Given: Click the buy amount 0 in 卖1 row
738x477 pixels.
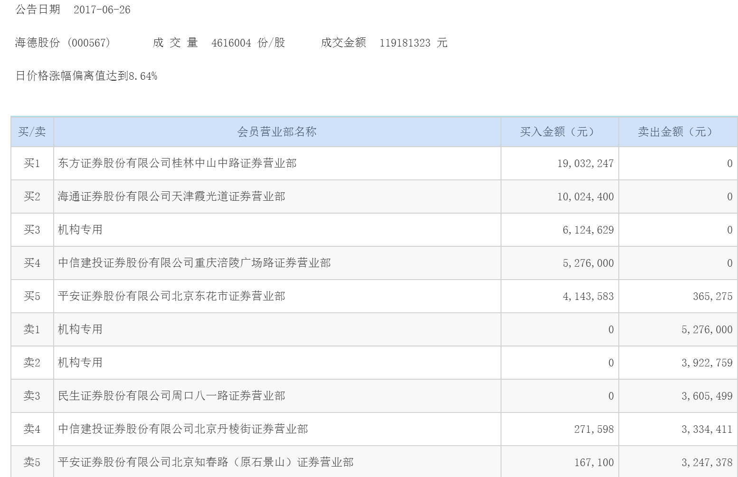Looking at the screenshot, I should 611,330.
